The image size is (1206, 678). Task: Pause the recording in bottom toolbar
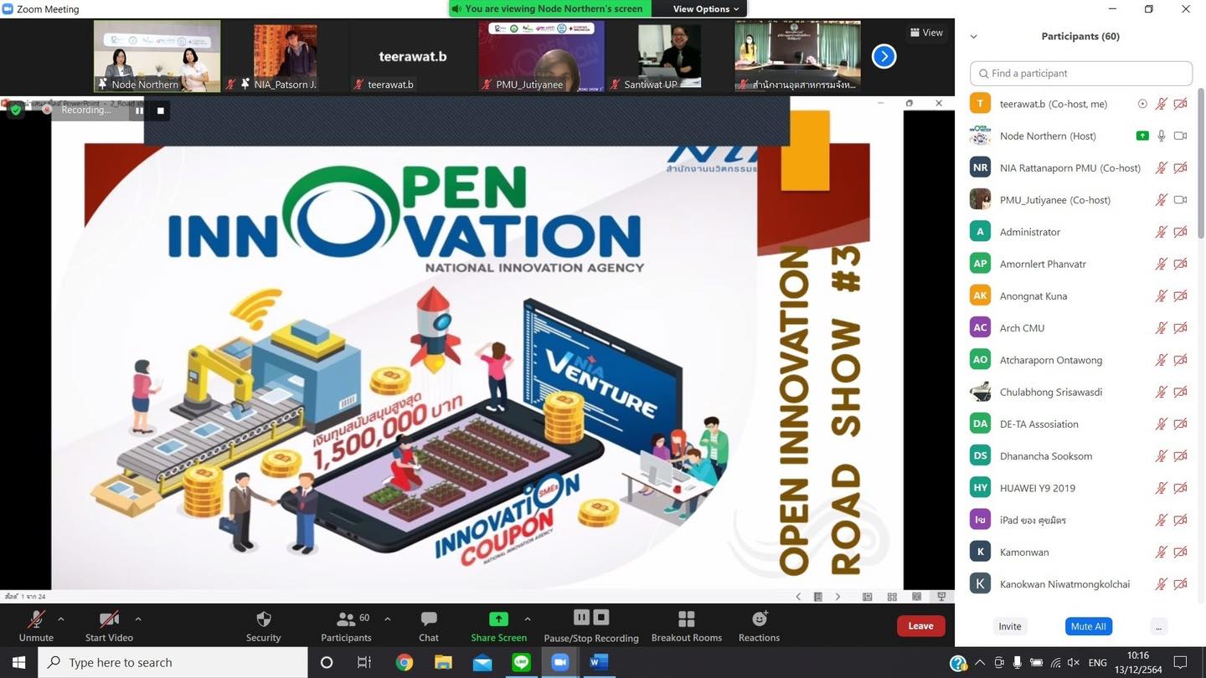[x=582, y=618]
